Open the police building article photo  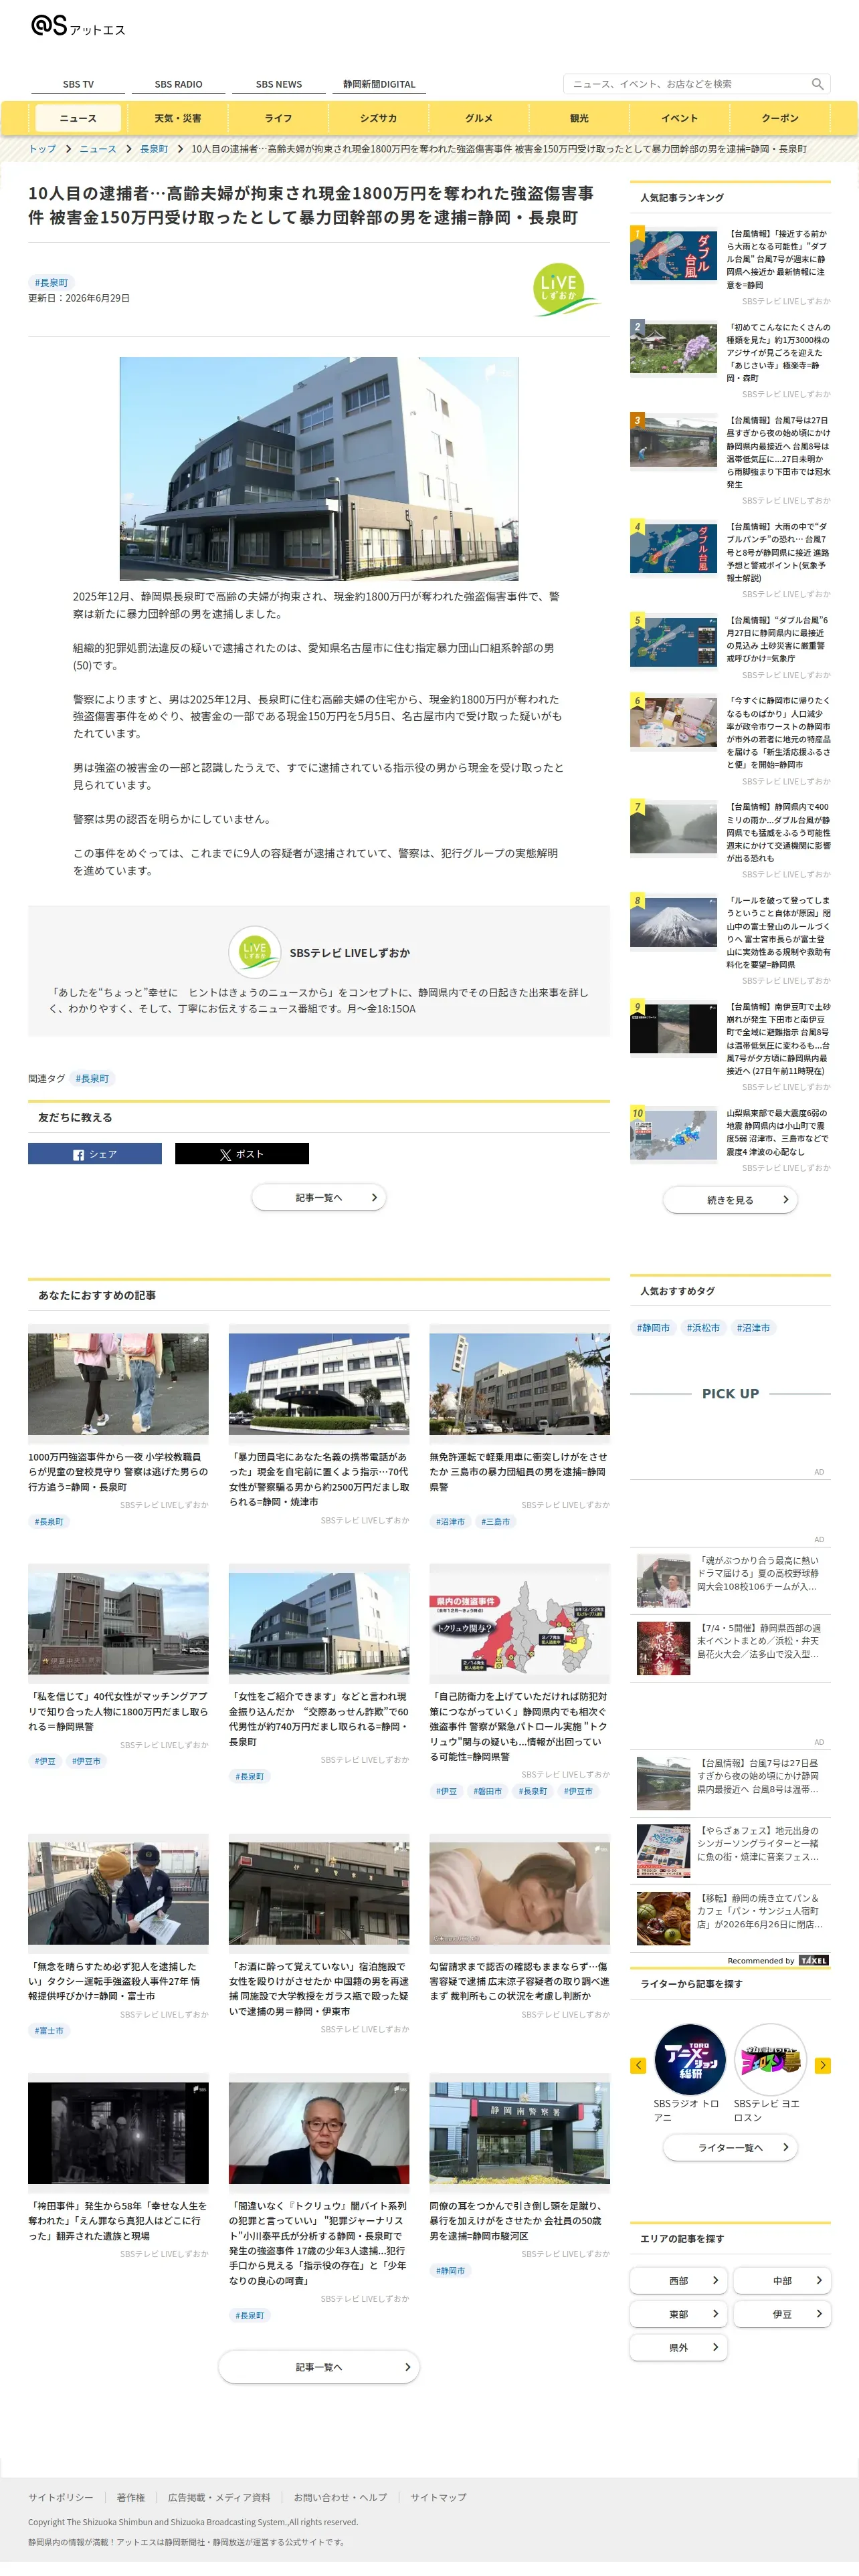(x=319, y=469)
